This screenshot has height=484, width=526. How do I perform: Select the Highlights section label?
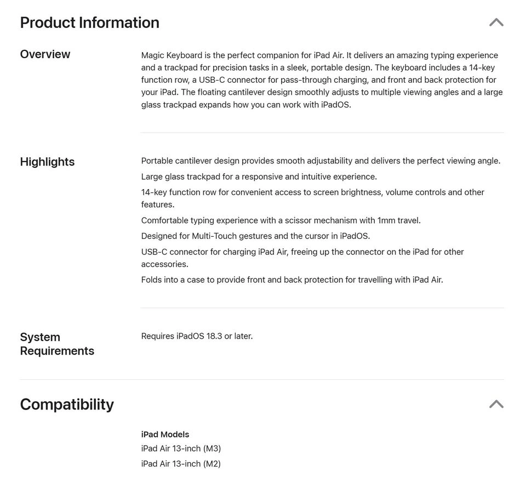(x=47, y=162)
